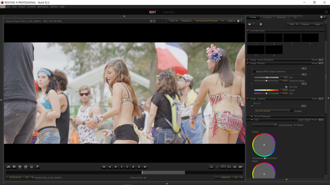This screenshot has width=330, height=185.
Task: Open the CF frame count dropdown
Action: (237, 178)
